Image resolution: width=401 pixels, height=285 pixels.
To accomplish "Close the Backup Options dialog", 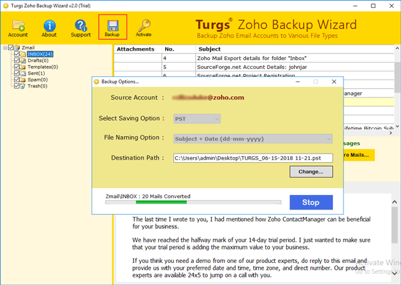I will 334,81.
